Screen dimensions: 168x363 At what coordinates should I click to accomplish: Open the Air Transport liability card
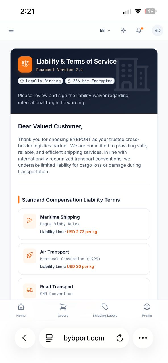(x=84, y=259)
